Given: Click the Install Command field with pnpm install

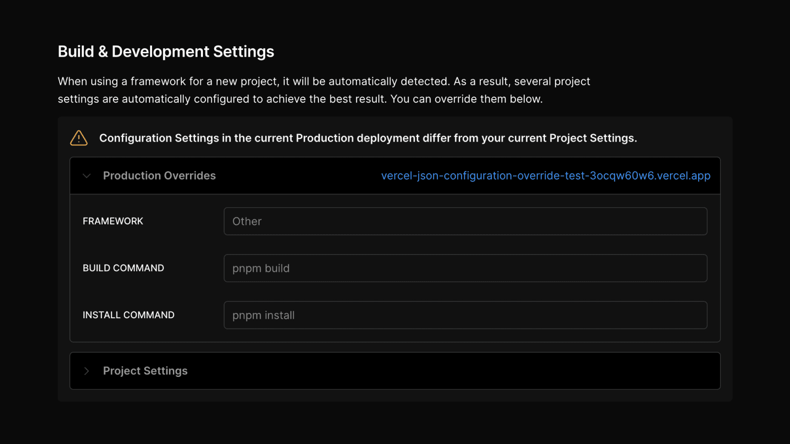Looking at the screenshot, I should [465, 315].
